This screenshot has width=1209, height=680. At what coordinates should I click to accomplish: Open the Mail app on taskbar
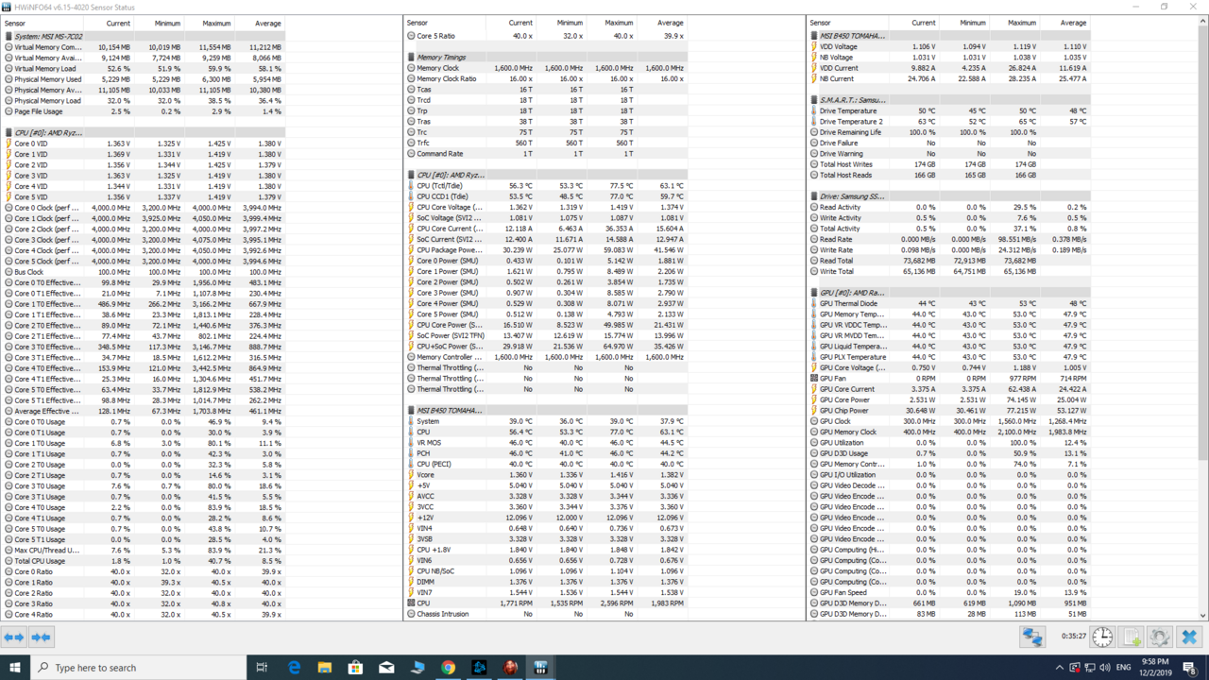[x=386, y=668]
